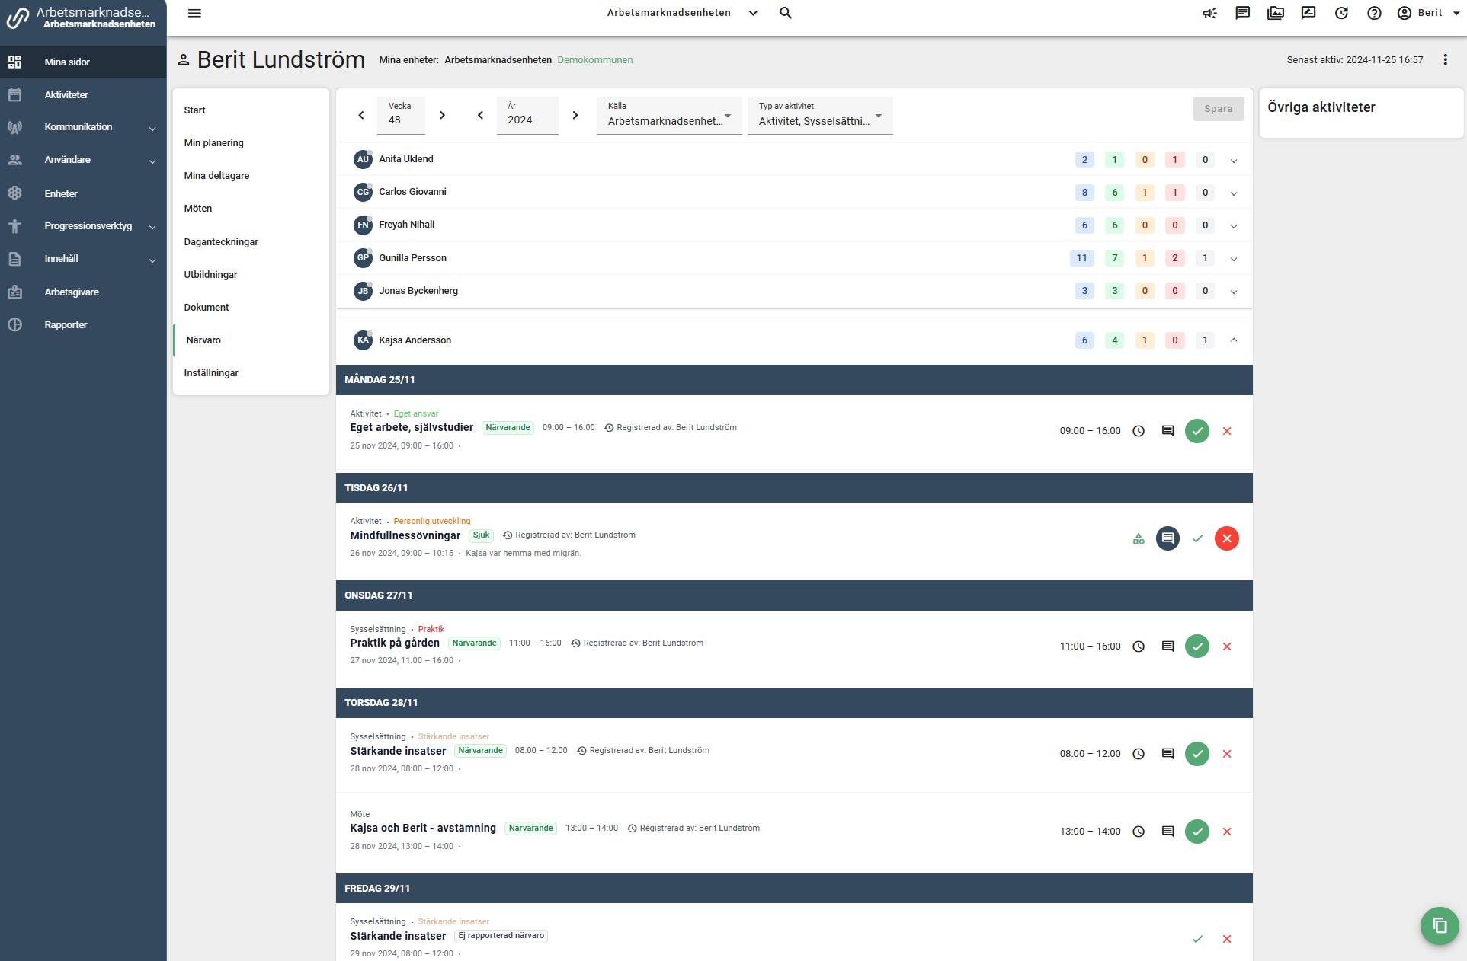Screen dimensions: 1467x961
Task: Open the search magnifier icon
Action: coord(786,13)
